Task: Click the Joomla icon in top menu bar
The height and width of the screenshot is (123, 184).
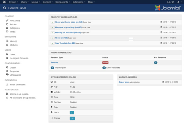Action: (x=4, y=2)
